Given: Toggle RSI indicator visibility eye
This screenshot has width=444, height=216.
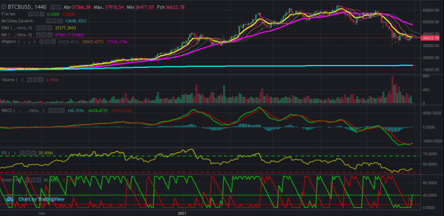Looking at the screenshot, I should coord(22,153).
